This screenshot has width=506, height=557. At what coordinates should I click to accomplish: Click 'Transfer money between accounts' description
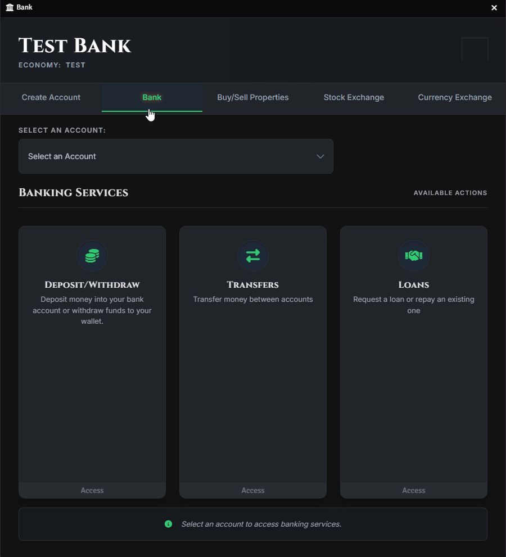click(x=252, y=300)
